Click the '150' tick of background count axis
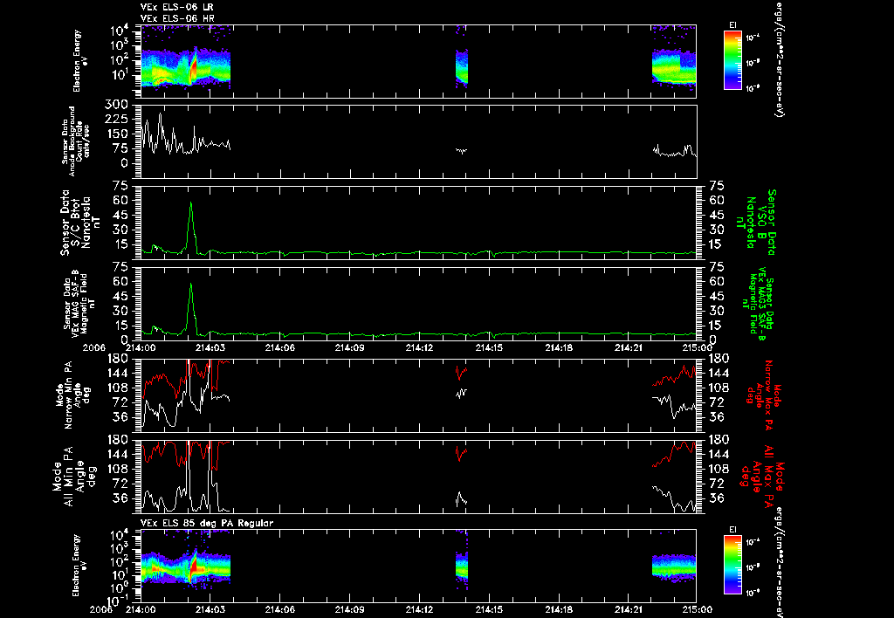Screen dimensions: 894x618 (x=116, y=134)
